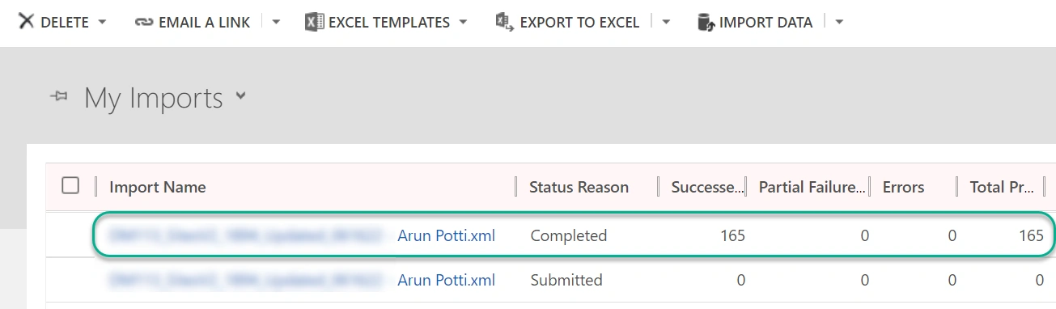Open the Export to Excel dropdown arrow
The width and height of the screenshot is (1056, 309).
click(x=666, y=22)
